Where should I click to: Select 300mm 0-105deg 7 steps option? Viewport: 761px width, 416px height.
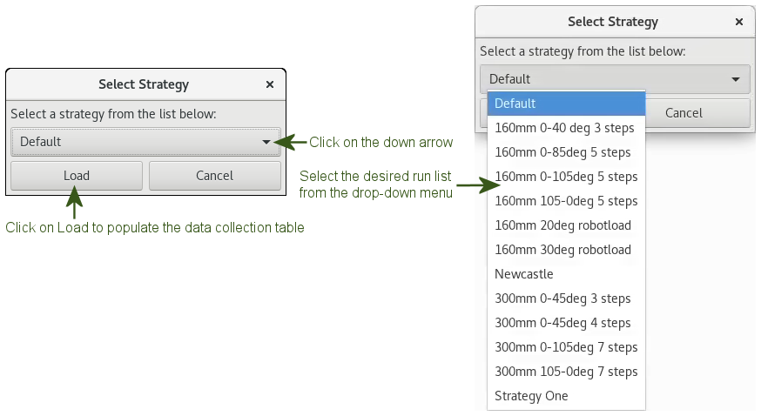566,347
